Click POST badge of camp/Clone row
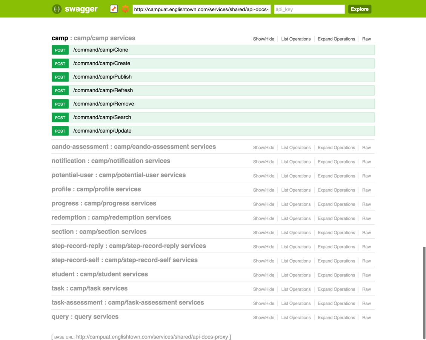 coord(60,50)
